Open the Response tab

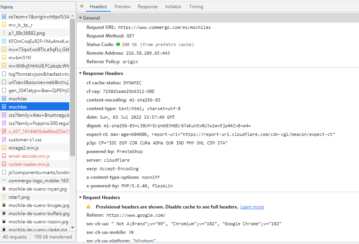pos(148,7)
